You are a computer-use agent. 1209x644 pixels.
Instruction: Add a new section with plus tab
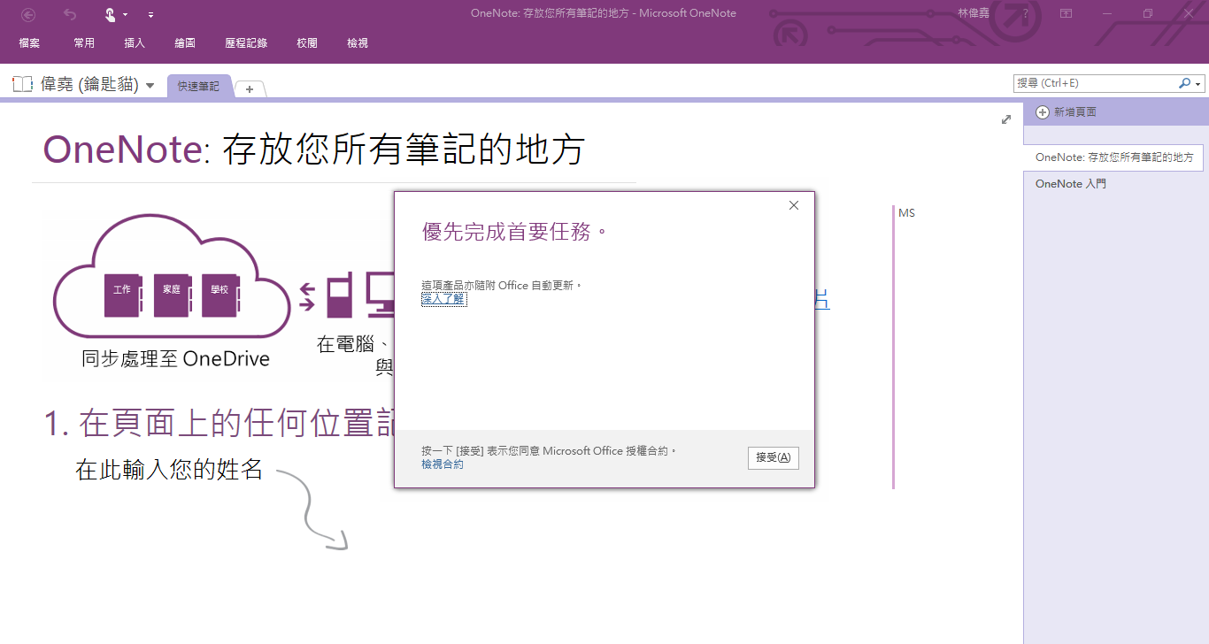250,88
